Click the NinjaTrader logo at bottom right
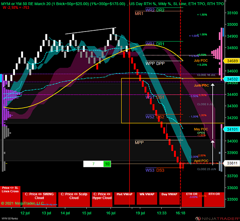Image resolution: width=240 pixels, height=221 pixels. [x=217, y=218]
